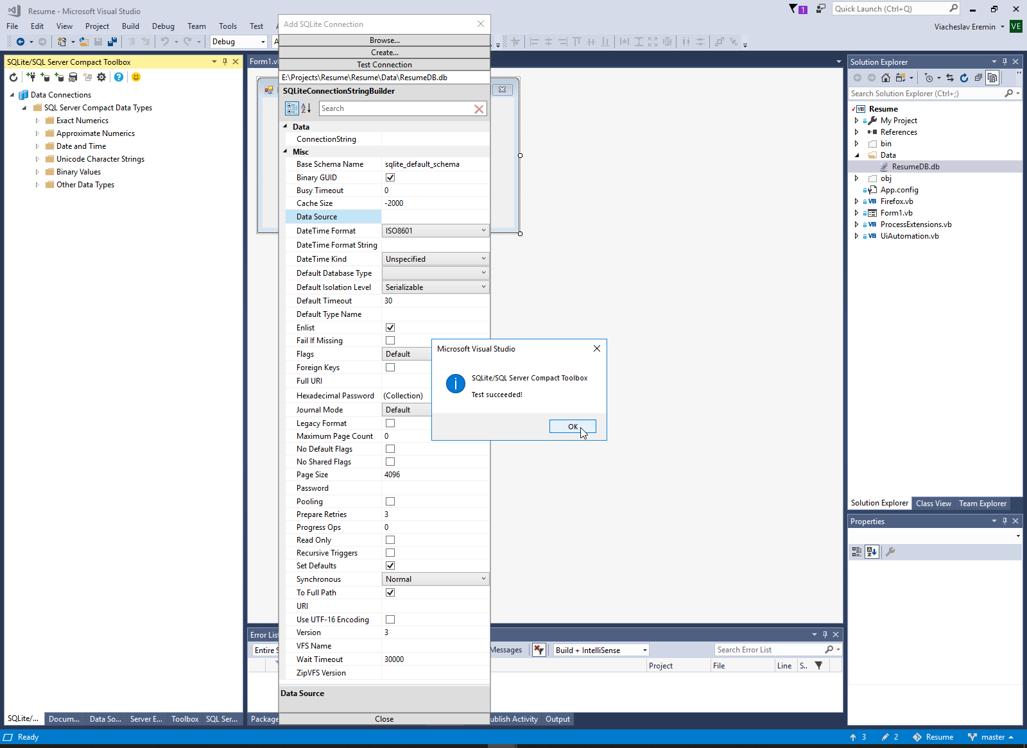The width and height of the screenshot is (1027, 748).
Task: Switch to the Output tab
Action: (x=558, y=719)
